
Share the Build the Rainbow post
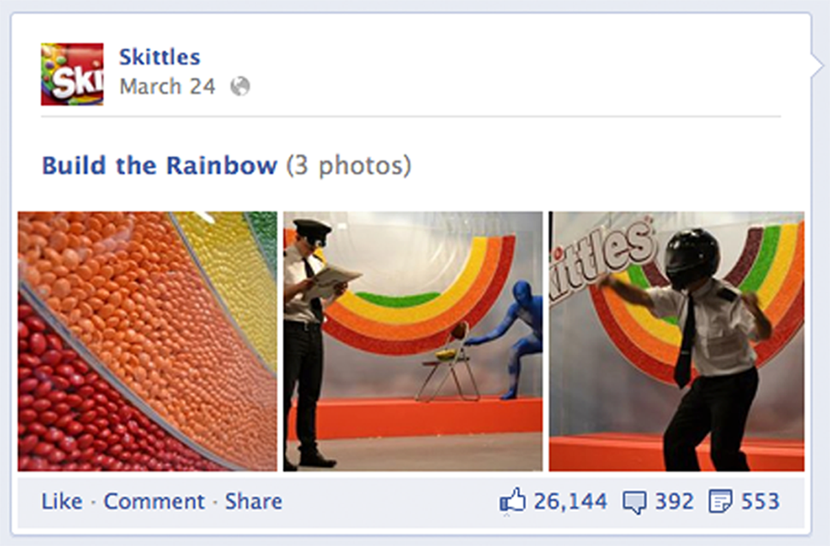point(254,501)
